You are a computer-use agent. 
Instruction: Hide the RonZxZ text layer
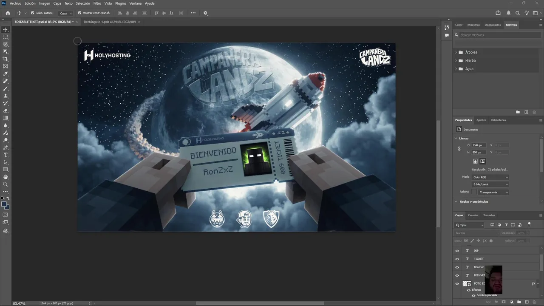[x=457, y=267]
